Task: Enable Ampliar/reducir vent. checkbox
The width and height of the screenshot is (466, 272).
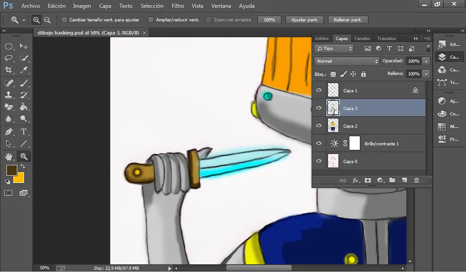Action: click(151, 20)
